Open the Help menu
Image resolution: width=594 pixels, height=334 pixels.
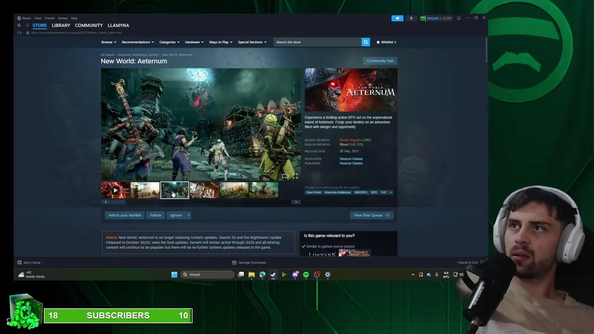[74, 18]
